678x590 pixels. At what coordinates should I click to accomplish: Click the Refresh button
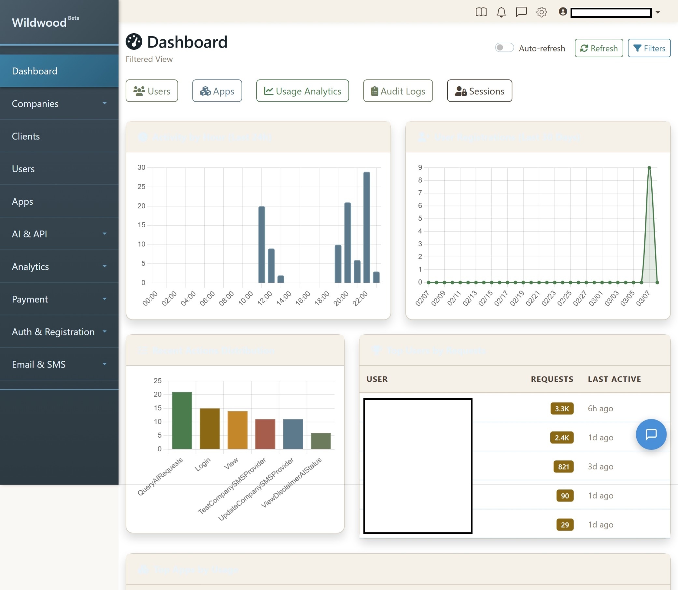(599, 48)
